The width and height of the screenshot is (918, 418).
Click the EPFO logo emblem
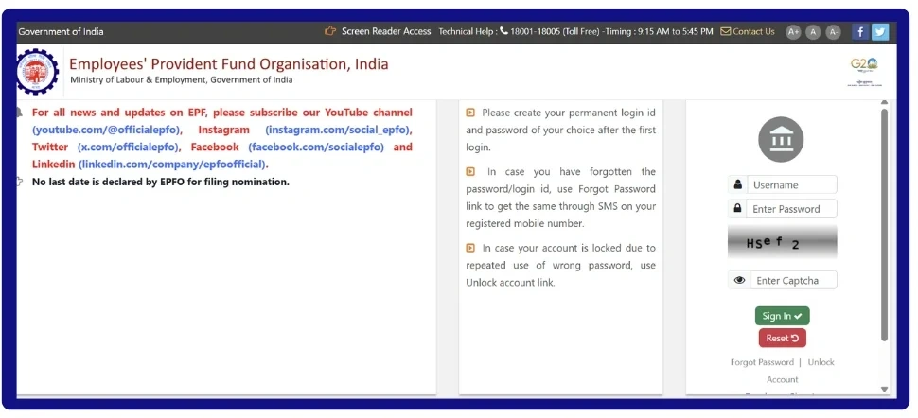[38, 72]
